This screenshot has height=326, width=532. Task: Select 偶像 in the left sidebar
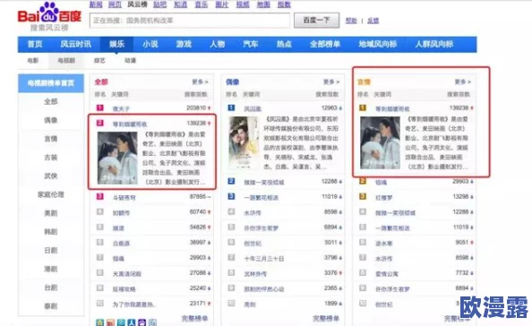pos(51,120)
